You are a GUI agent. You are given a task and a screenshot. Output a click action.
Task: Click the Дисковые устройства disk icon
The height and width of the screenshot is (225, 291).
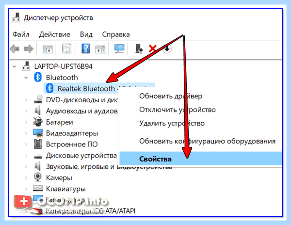[x=38, y=157]
